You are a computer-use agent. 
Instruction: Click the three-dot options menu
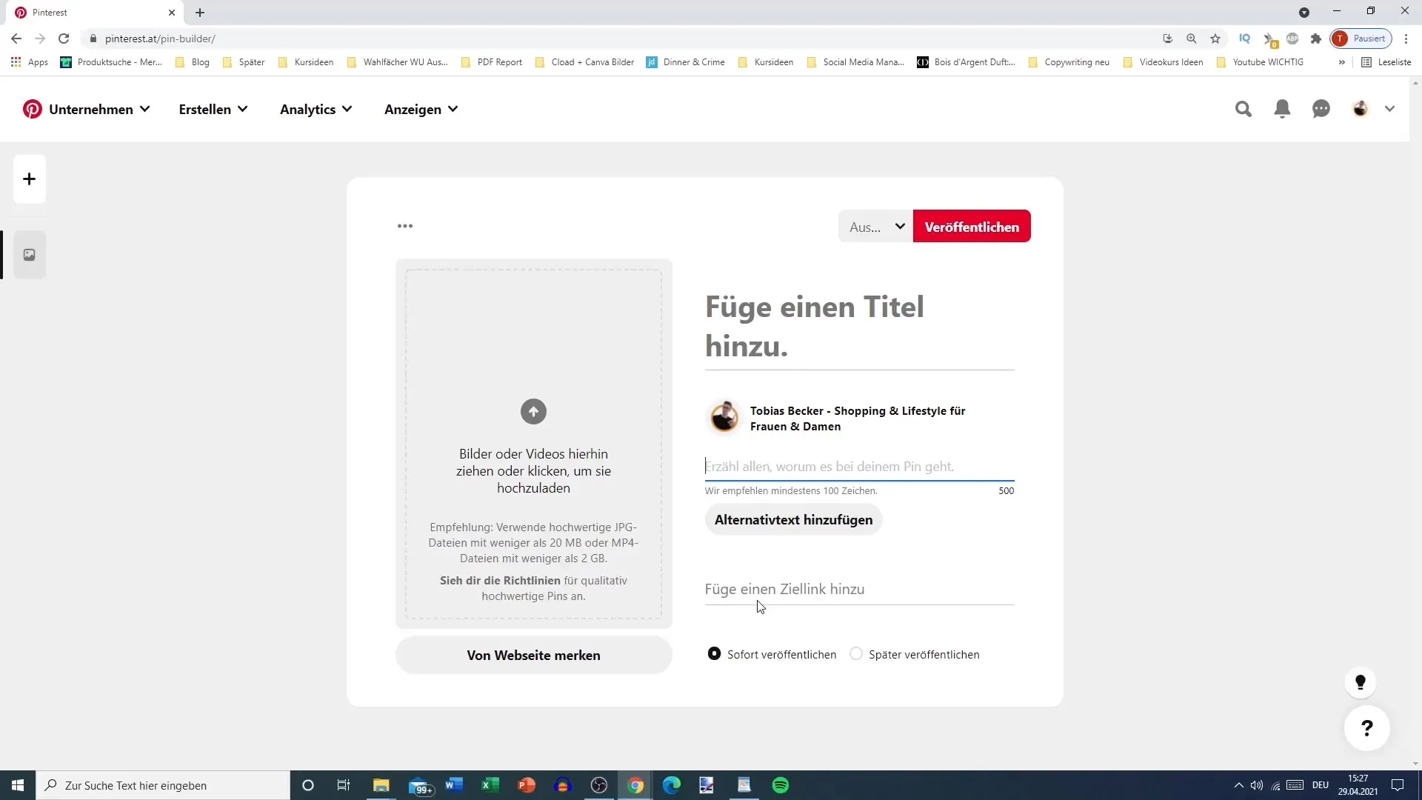pos(407,227)
